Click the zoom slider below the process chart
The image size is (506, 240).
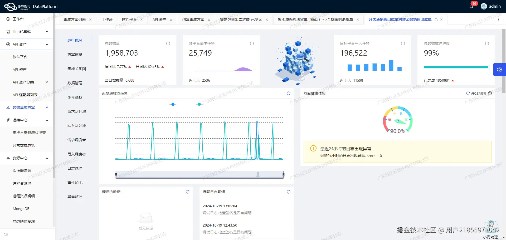pyautogui.click(x=199, y=174)
